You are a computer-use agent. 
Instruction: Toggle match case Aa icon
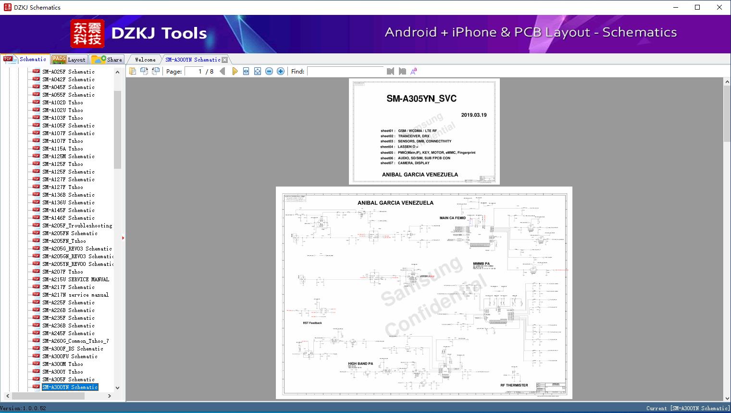(413, 71)
